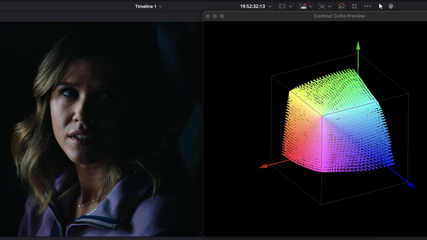
Task: Toggle the PXY proxy playback icon
Action: coord(303,6)
